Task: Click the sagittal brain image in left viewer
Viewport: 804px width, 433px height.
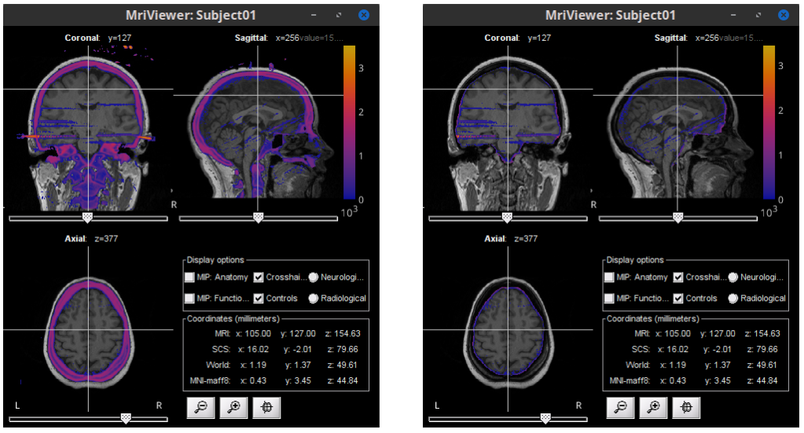Action: 251,126
